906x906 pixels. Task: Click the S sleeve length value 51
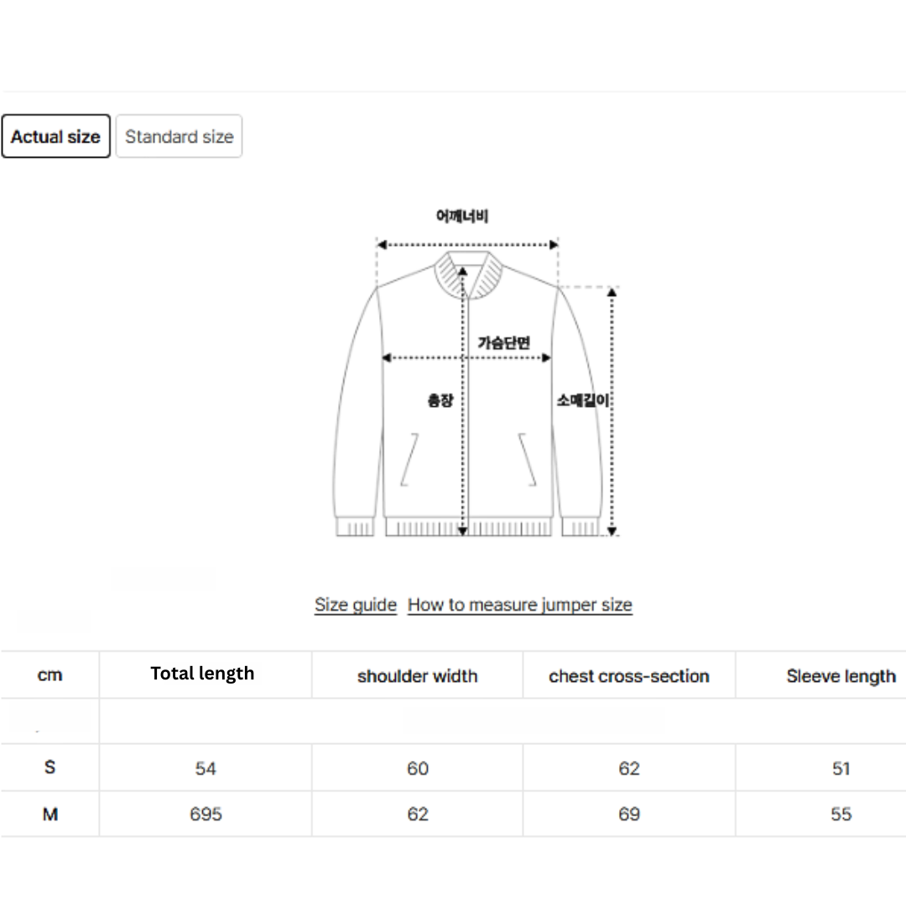tap(841, 768)
